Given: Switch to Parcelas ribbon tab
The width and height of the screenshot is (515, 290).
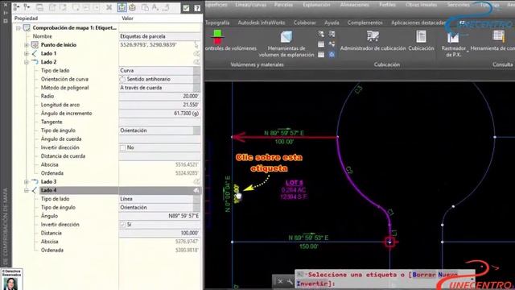Looking at the screenshot, I should (283, 5).
